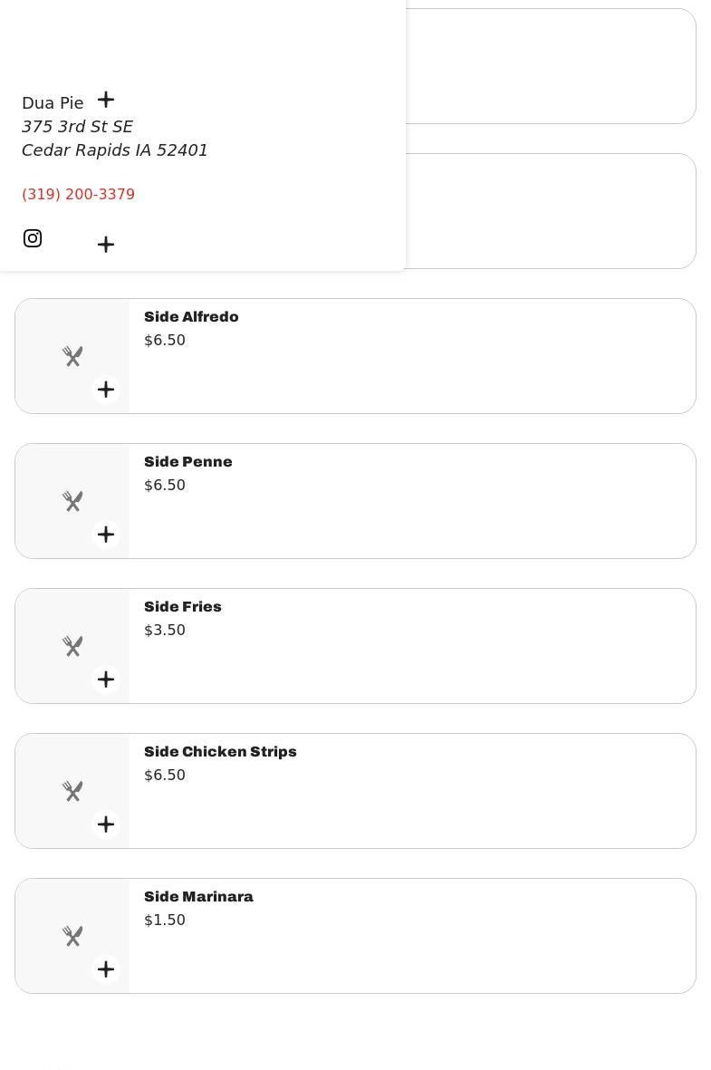This screenshot has width=711, height=1070.
Task: Add Side Fries with its plus button
Action: (106, 680)
